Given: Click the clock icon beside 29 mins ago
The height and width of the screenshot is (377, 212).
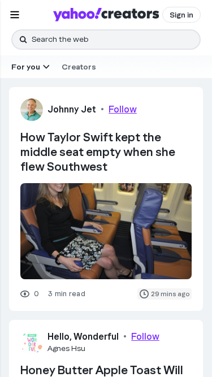Looking at the screenshot, I should pyautogui.click(x=144, y=294).
